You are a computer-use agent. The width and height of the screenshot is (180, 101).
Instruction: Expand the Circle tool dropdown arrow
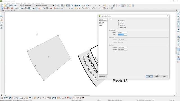tap(102, 8)
